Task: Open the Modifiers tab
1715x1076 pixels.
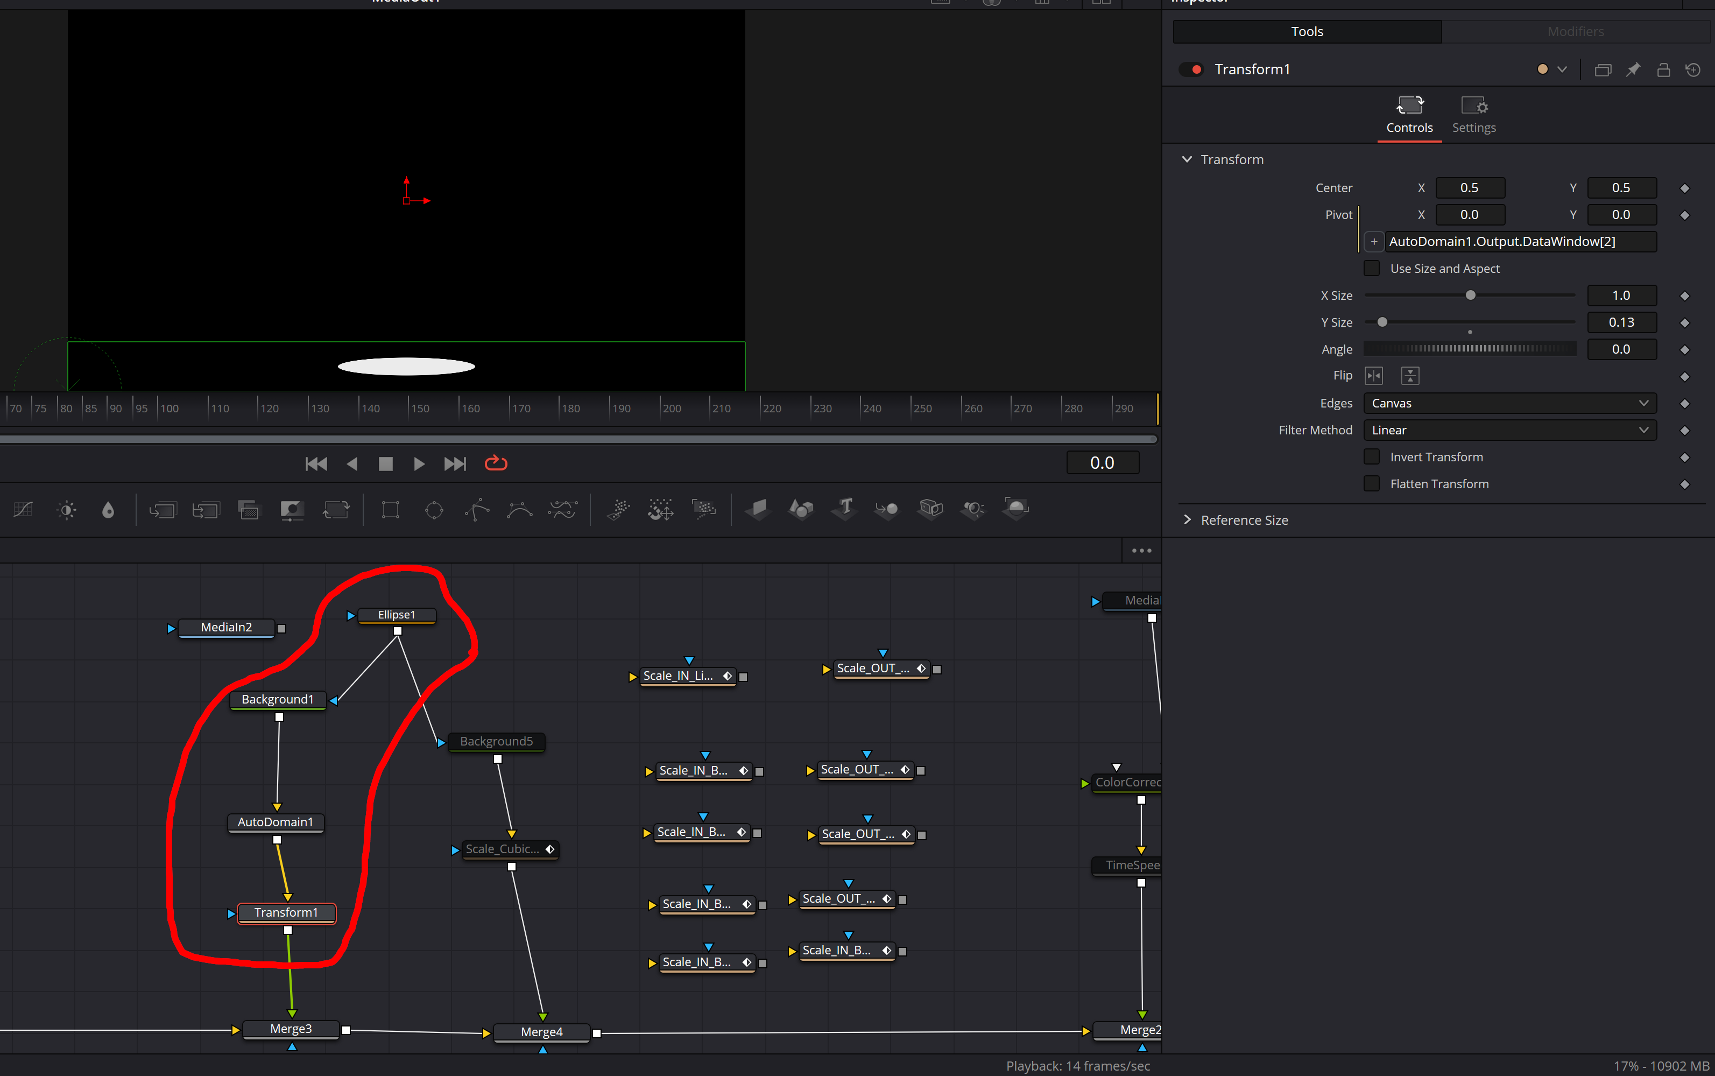Action: point(1575,31)
